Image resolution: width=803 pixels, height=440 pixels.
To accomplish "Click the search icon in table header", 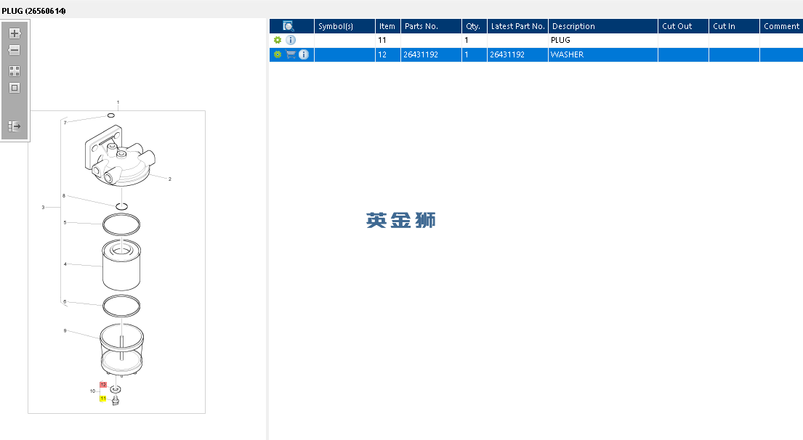I will click(x=288, y=26).
